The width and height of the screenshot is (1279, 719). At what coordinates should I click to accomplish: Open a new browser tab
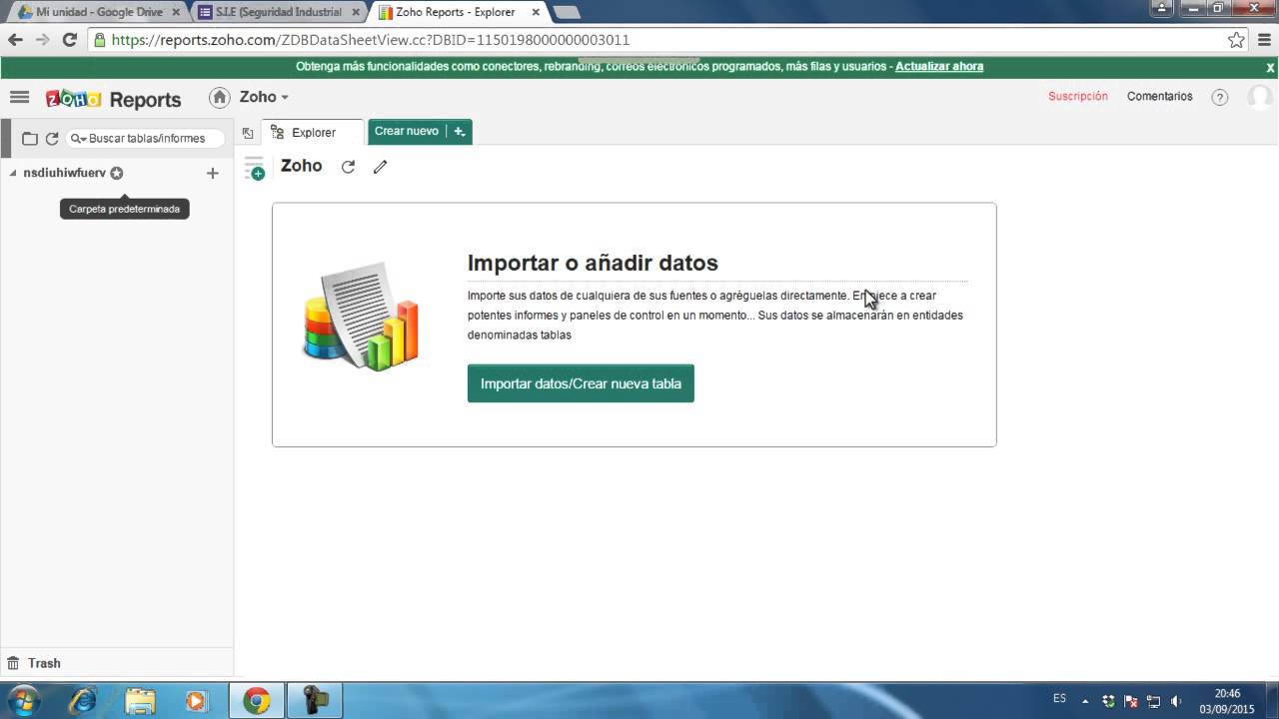click(566, 12)
